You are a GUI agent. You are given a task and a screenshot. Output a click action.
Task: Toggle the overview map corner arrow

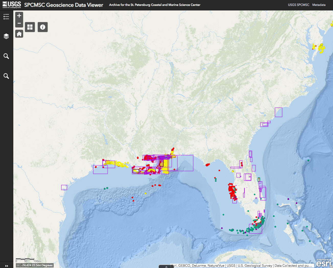pos(331,266)
